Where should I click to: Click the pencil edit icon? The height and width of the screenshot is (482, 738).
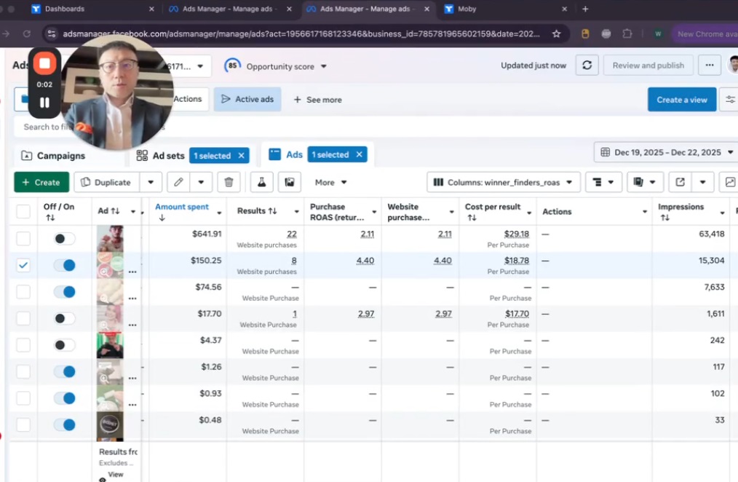(x=177, y=182)
